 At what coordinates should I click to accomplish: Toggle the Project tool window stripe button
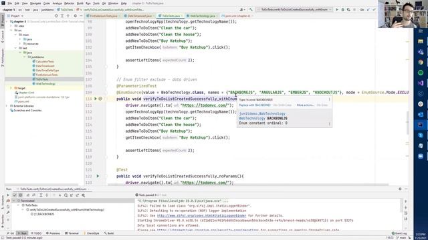pyautogui.click(x=3, y=21)
